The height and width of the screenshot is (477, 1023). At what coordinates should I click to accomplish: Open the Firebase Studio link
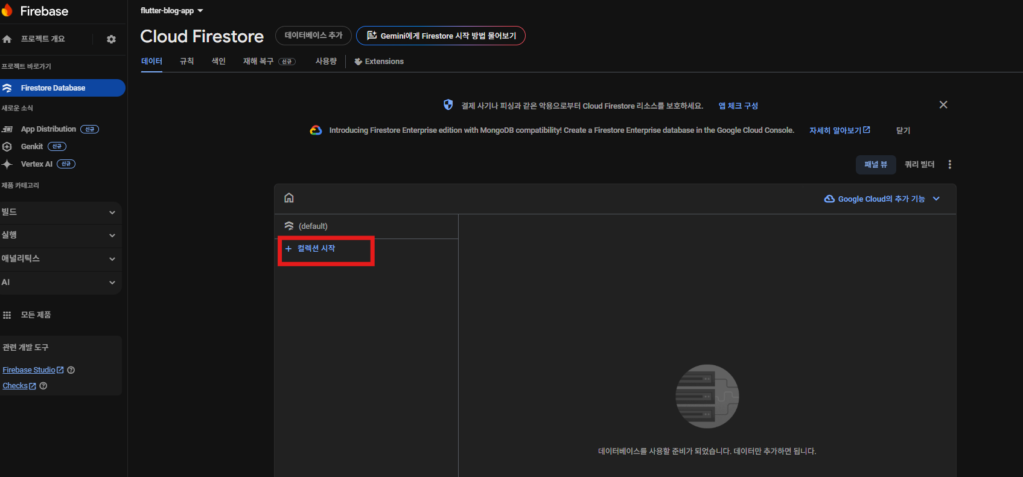click(33, 370)
